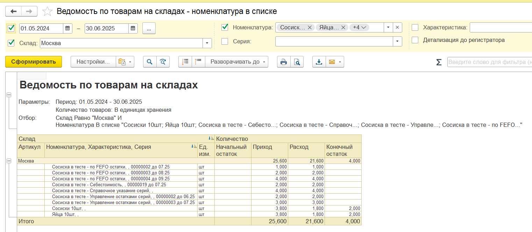The height and width of the screenshot is (232, 532).
Task: Click the filter word search field
Action: click(490, 62)
